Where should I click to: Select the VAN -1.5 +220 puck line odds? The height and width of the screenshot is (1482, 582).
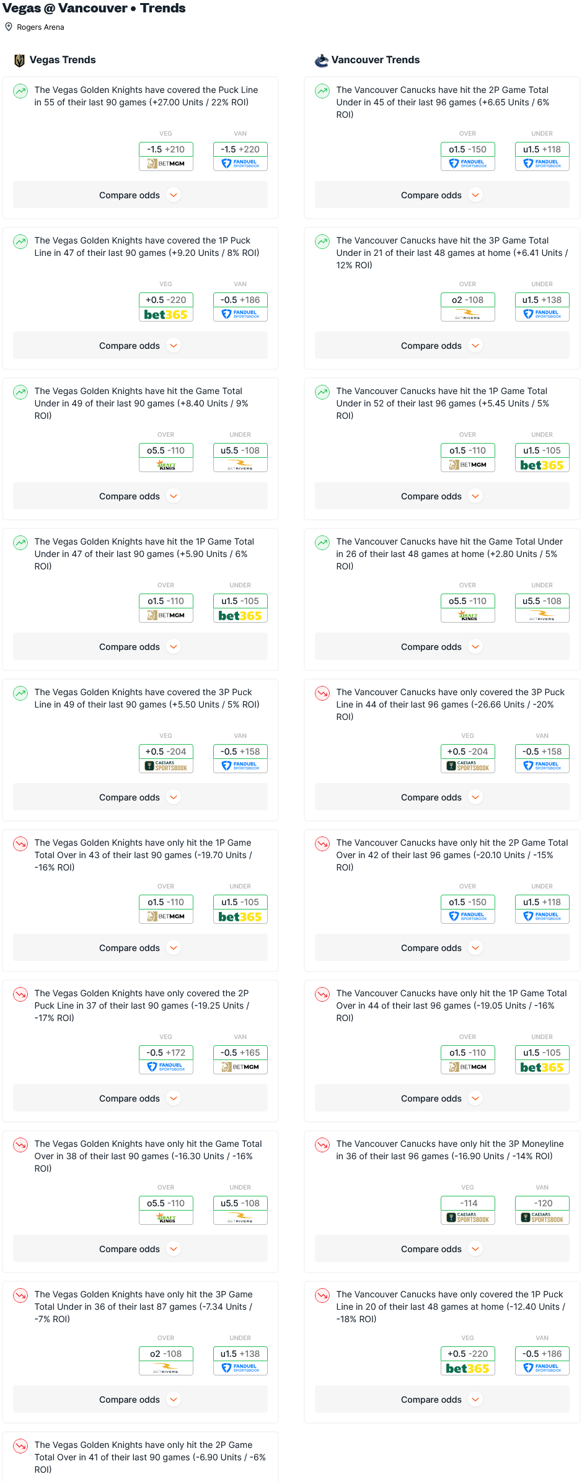pyautogui.click(x=240, y=149)
